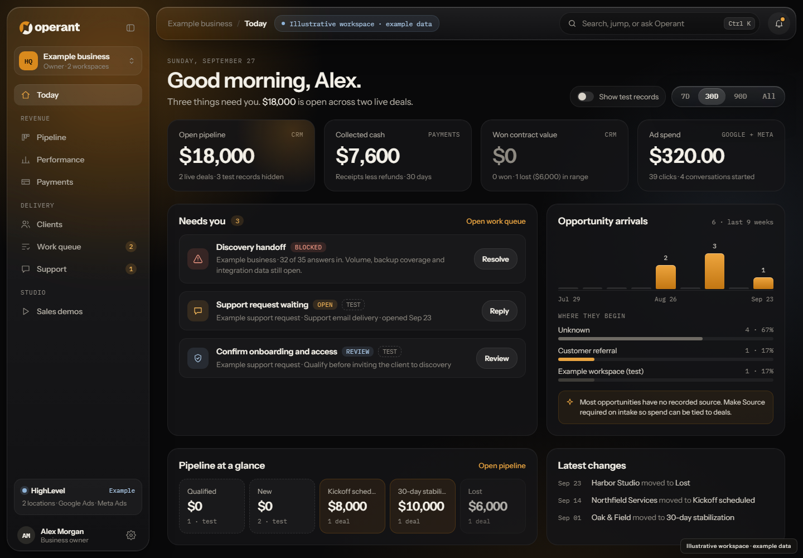Open the Today navigation item
The height and width of the screenshot is (558, 803).
(x=78, y=95)
